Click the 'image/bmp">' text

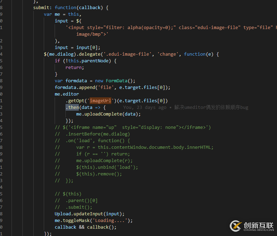point(92,34)
